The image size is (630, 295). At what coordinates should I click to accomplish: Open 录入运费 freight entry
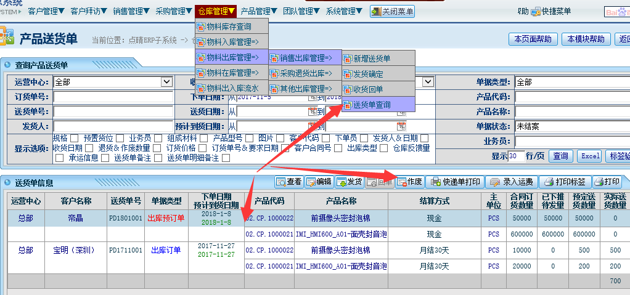(x=512, y=182)
